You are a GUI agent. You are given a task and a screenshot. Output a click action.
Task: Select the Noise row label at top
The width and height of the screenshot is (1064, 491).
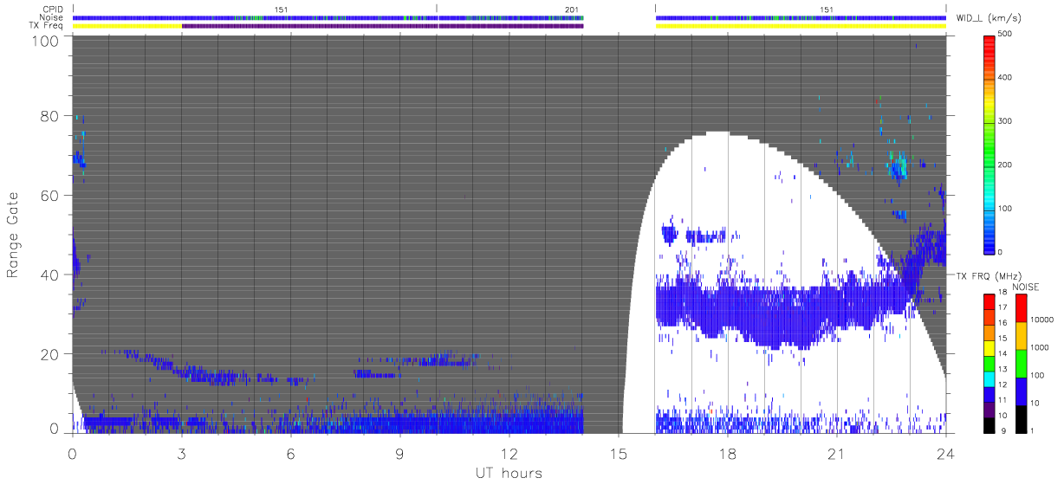coord(53,17)
